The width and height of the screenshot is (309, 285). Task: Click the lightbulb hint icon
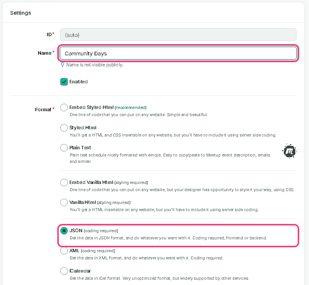[63, 64]
